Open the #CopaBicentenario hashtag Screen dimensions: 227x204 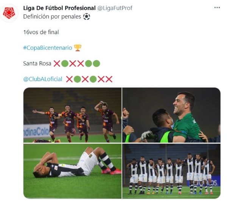[47, 48]
